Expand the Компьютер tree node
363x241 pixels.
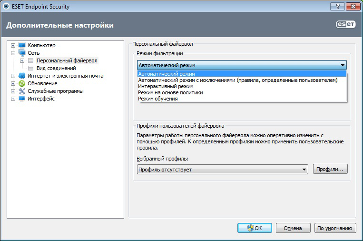point(13,45)
